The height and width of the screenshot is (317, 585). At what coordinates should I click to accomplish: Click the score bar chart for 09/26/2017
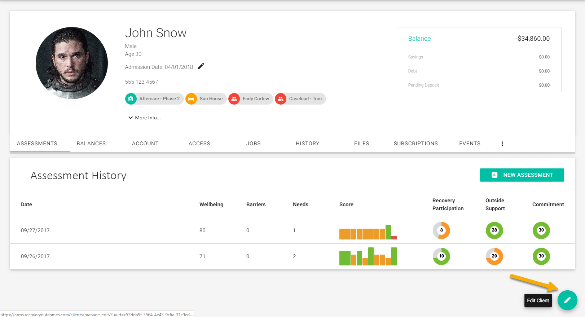pyautogui.click(x=368, y=256)
